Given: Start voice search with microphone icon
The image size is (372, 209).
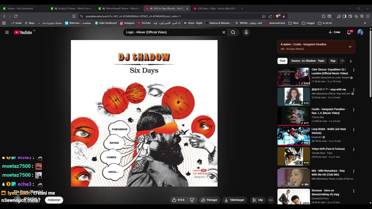Looking at the screenshot, I should coord(246,32).
